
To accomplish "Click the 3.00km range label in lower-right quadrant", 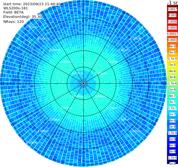I will [x=124, y=119].
